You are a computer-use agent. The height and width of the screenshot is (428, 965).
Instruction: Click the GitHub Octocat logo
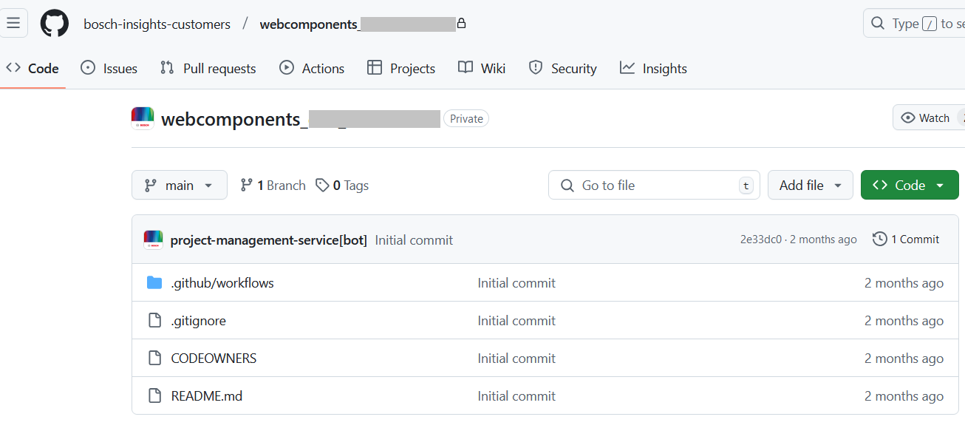55,24
